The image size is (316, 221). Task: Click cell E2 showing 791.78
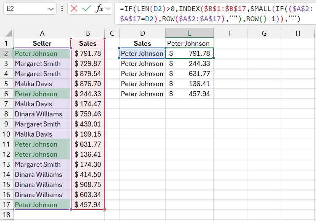[x=190, y=53]
